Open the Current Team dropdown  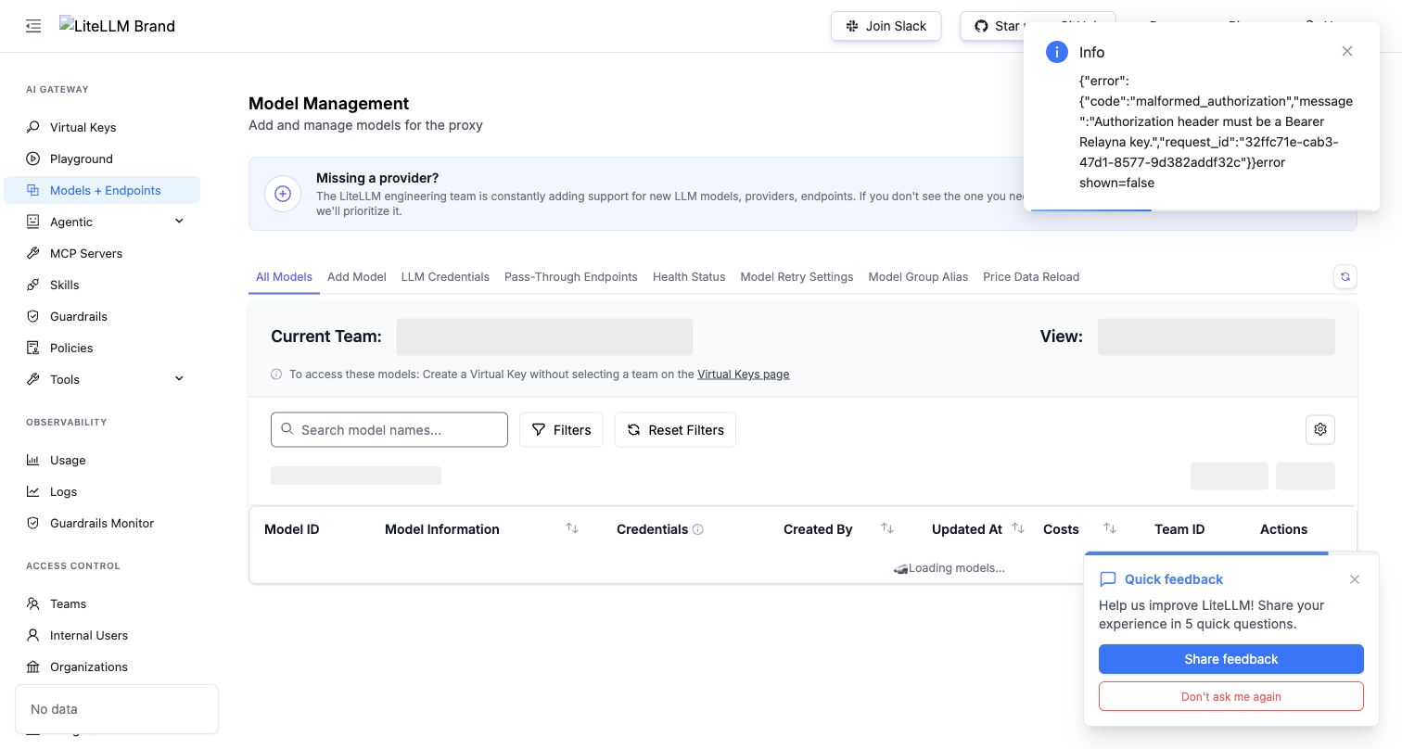[544, 336]
